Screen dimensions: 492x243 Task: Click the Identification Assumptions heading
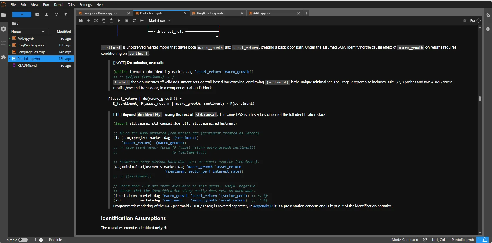(x=133, y=218)
